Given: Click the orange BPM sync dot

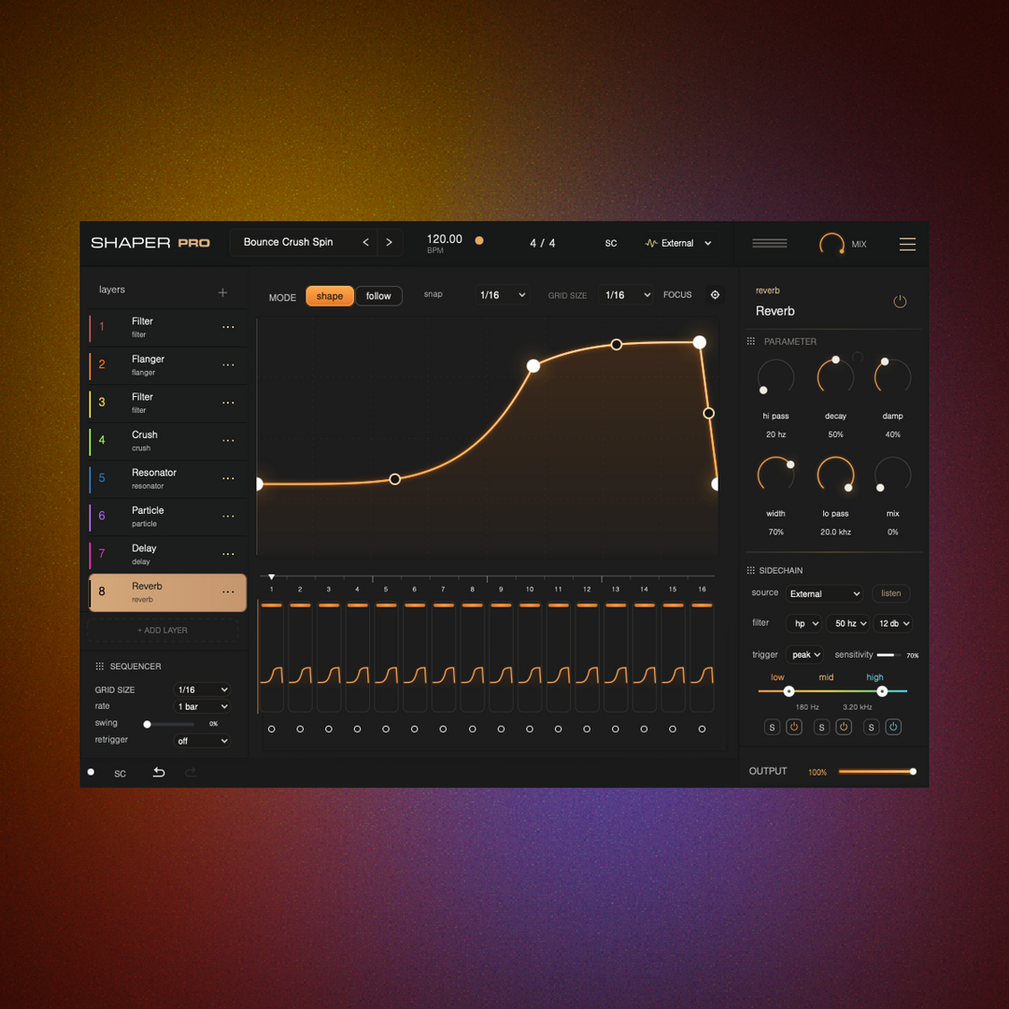Looking at the screenshot, I should click(x=478, y=240).
